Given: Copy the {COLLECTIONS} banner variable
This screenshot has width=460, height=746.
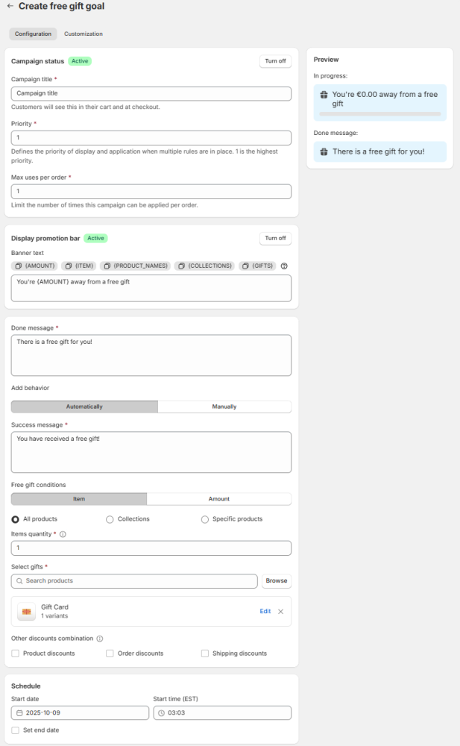Looking at the screenshot, I should coord(204,266).
